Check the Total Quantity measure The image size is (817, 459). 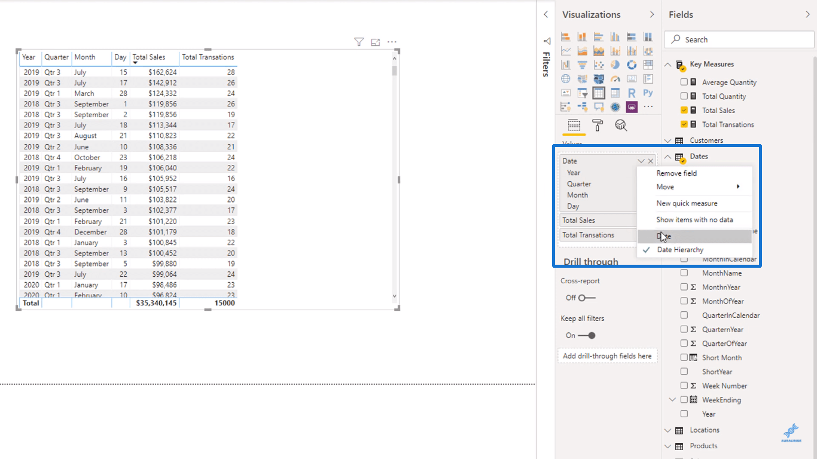point(684,96)
